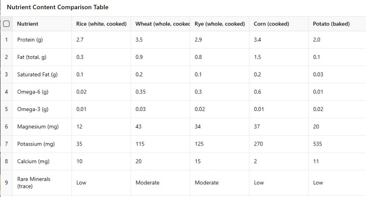Image resolution: width=366 pixels, height=197 pixels.
Task: Toggle the select-all checkbox in header
Action: tap(7, 24)
